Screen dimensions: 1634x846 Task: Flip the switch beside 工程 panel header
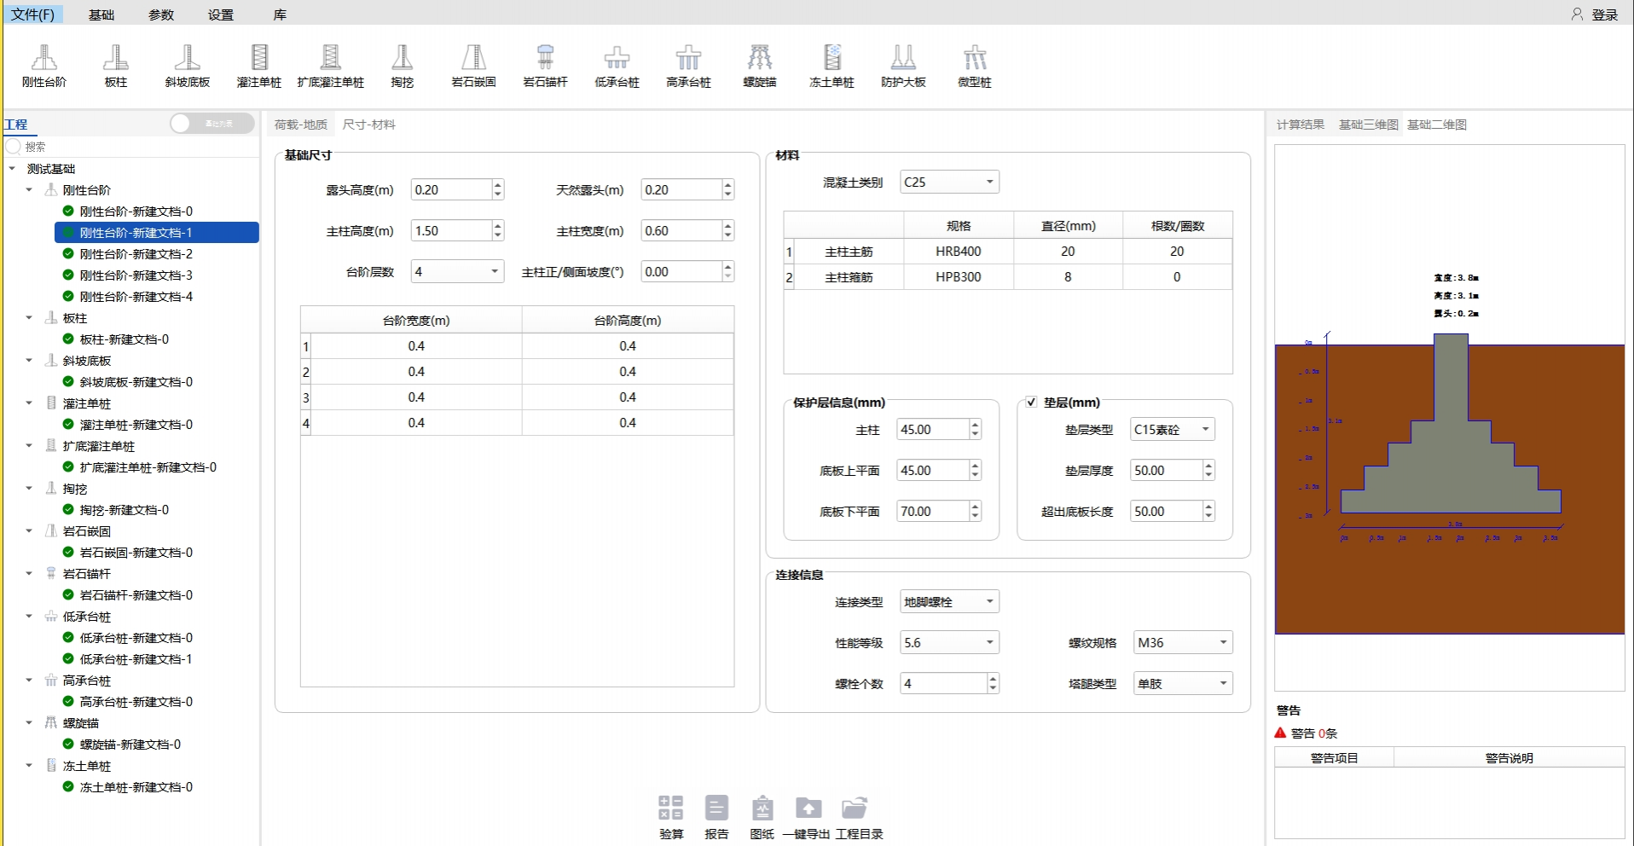pyautogui.click(x=212, y=124)
